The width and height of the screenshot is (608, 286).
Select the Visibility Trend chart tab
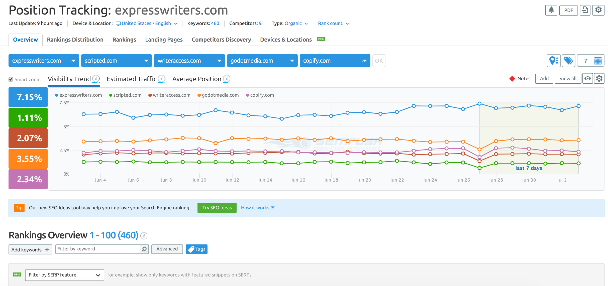point(69,79)
